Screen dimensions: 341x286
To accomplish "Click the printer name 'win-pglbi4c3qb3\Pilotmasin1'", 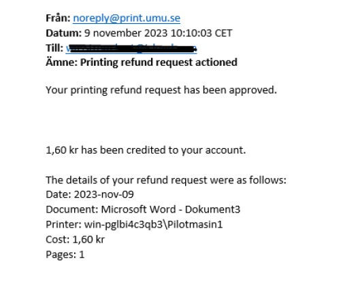I will pyautogui.click(x=153, y=225).
